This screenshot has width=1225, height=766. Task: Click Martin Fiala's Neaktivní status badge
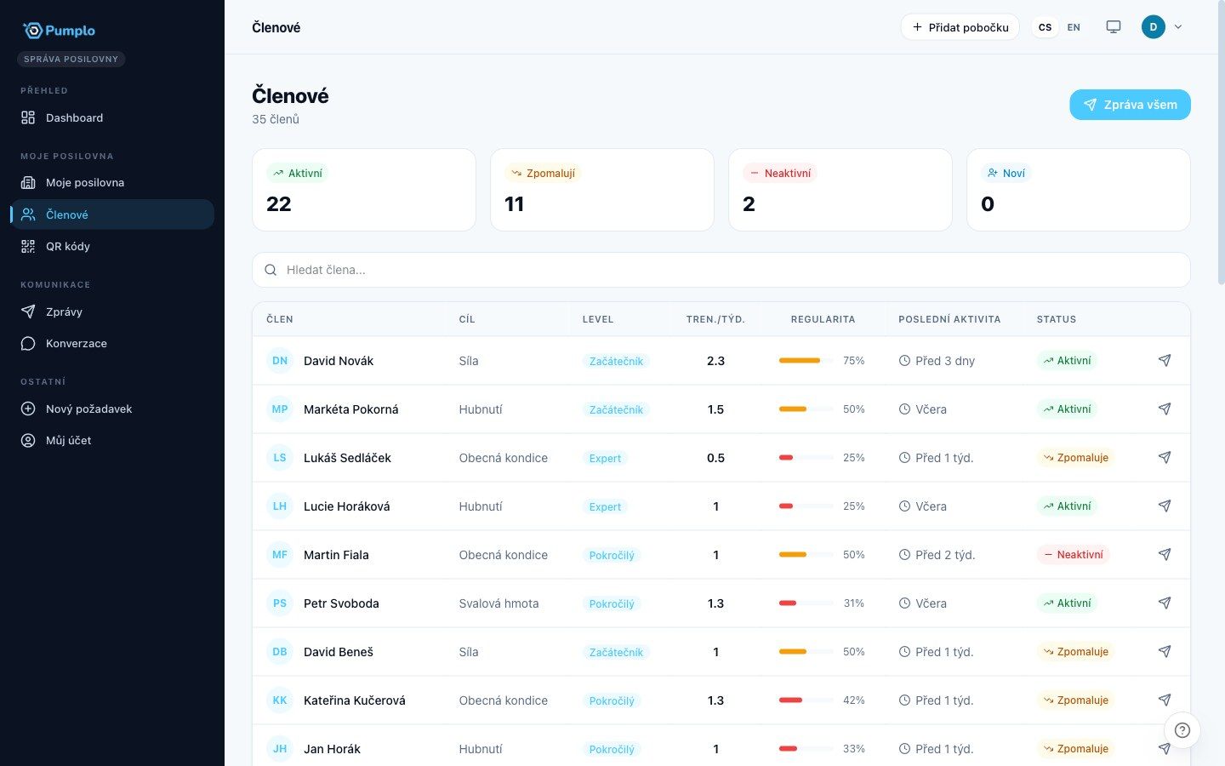pos(1073,555)
